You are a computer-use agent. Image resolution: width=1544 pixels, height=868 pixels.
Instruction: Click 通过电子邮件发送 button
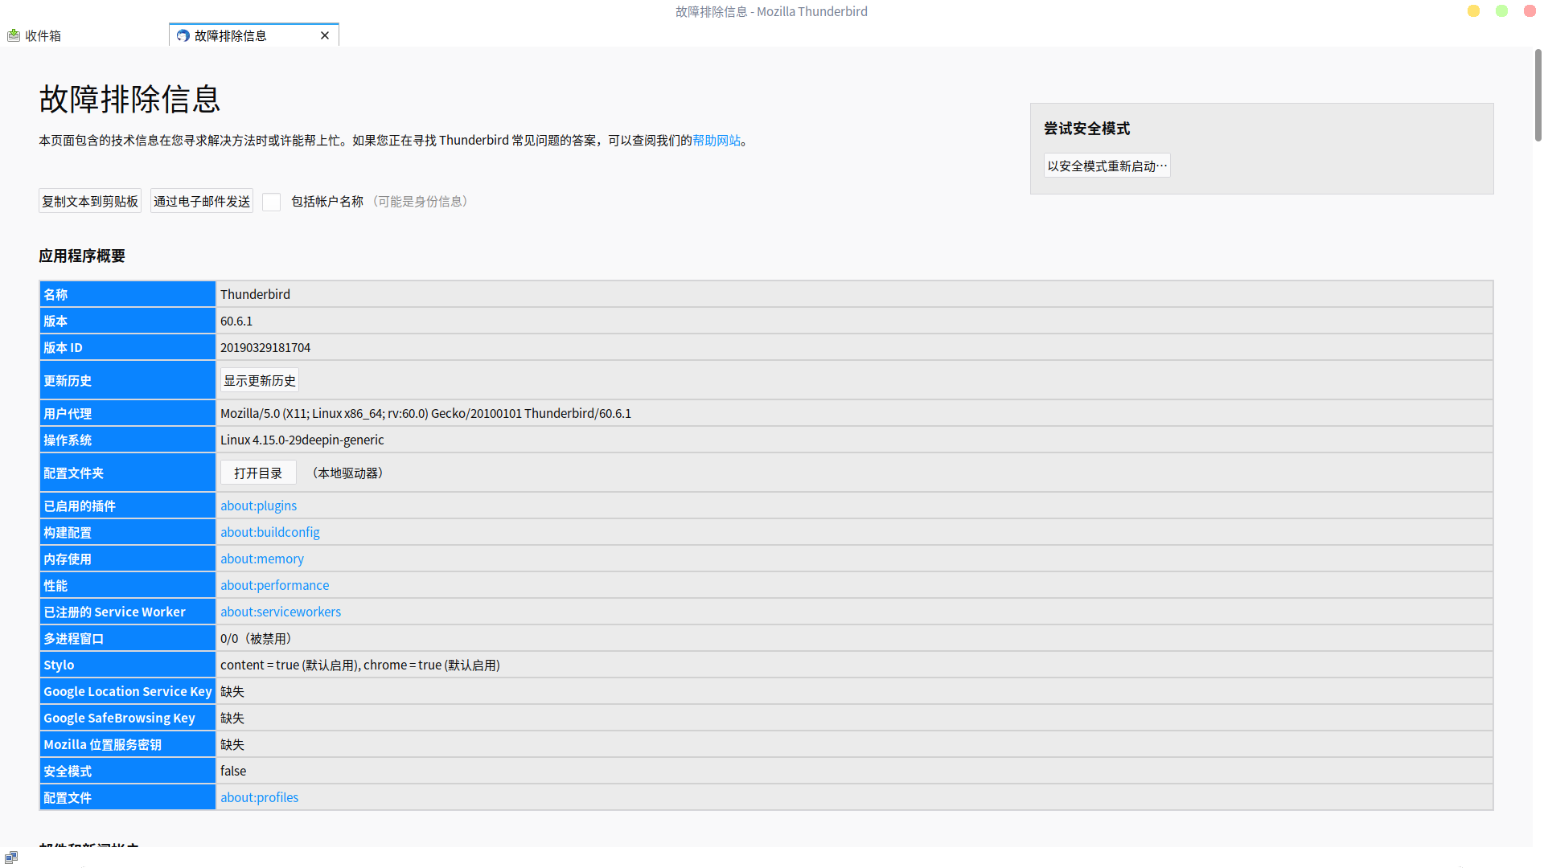click(202, 201)
